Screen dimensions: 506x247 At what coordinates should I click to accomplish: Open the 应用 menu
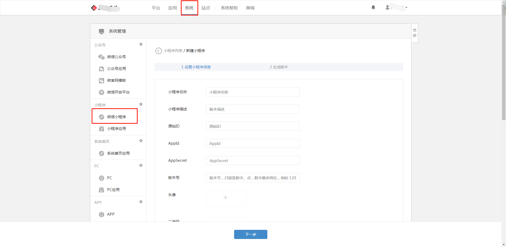(x=173, y=8)
